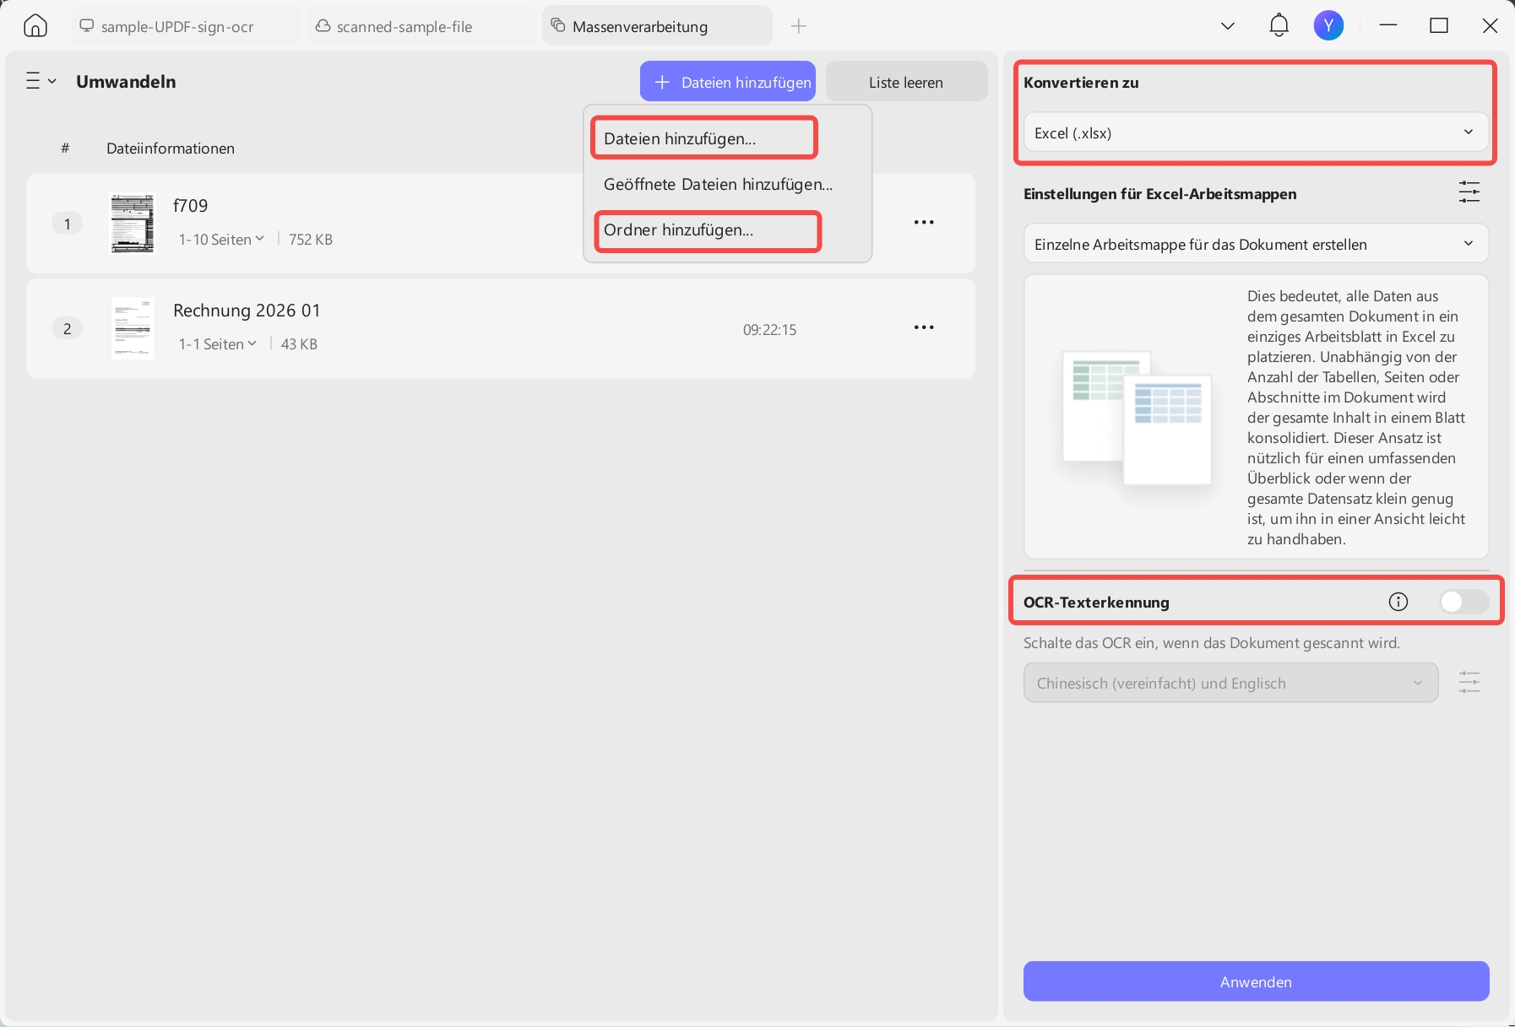
Task: Expand page range 1-1 Seiten of Rechnung
Action: pyautogui.click(x=218, y=344)
